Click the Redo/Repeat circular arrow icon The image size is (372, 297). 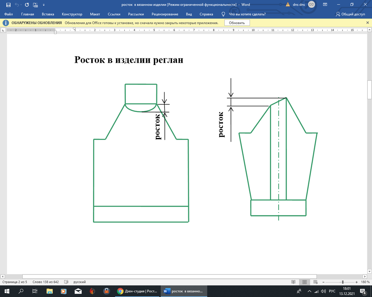(x=27, y=5)
